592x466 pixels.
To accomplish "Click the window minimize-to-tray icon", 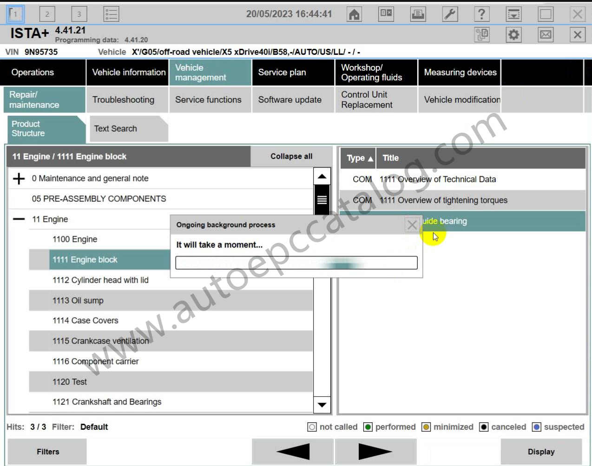I will point(513,14).
